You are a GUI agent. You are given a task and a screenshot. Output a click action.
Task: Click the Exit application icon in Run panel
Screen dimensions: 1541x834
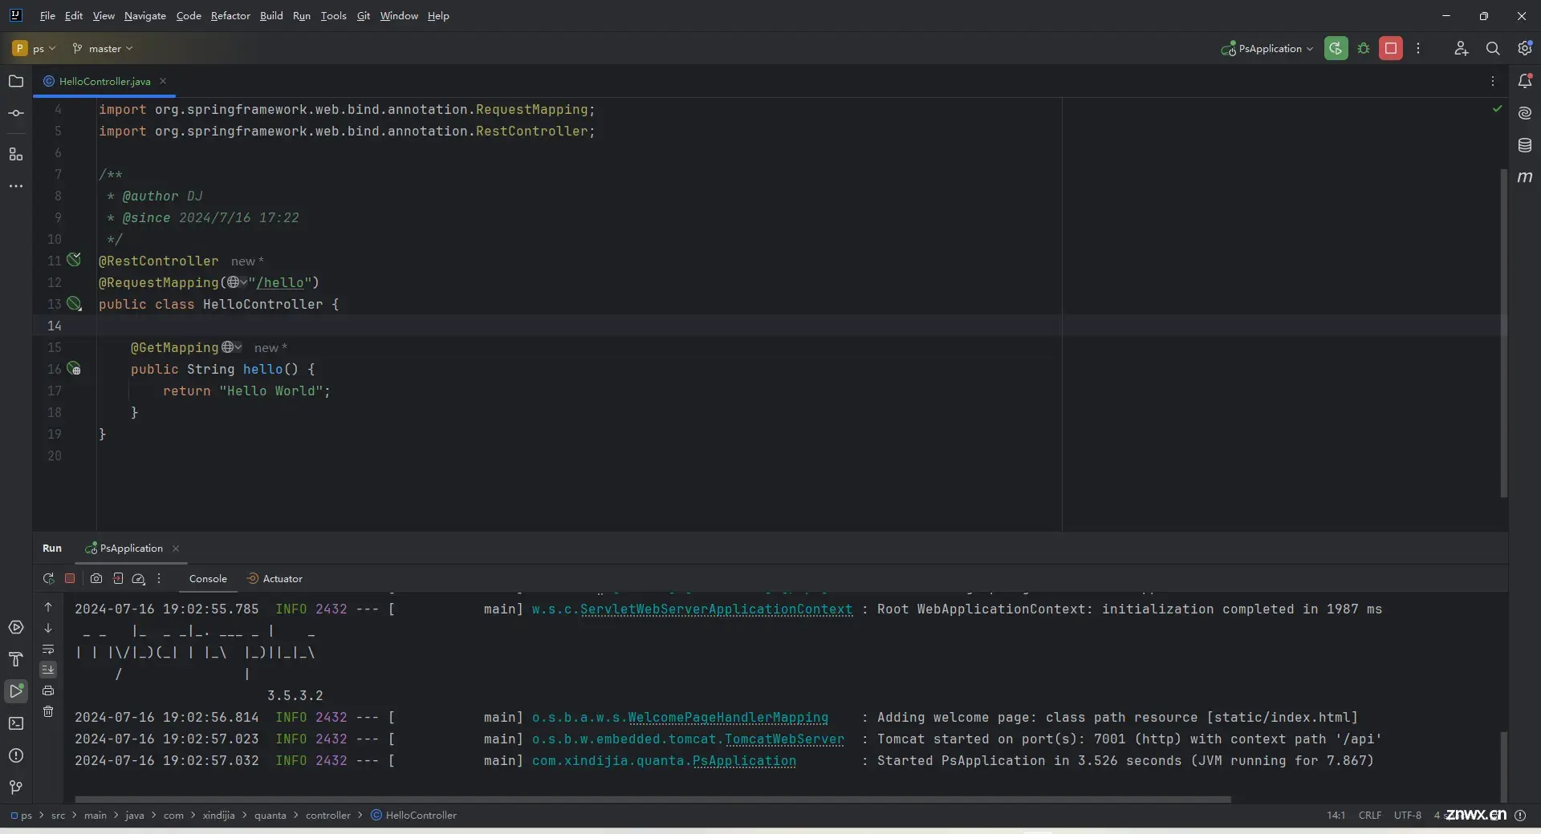pos(118,578)
